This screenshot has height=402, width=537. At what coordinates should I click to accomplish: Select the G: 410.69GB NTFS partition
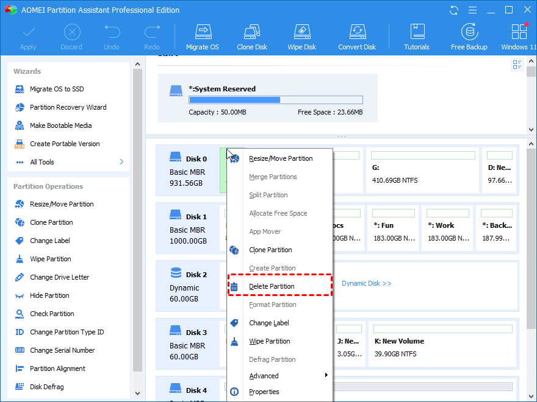(422, 170)
